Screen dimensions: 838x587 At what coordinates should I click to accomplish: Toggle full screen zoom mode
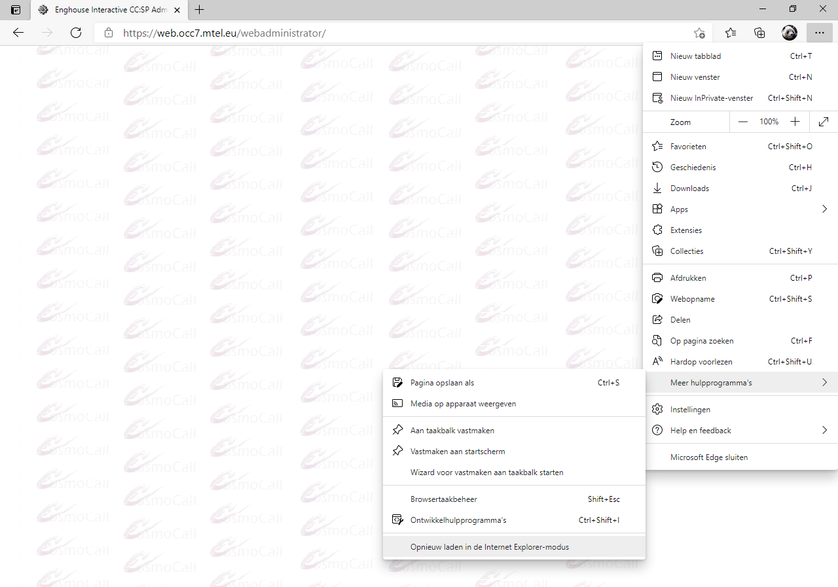pos(824,122)
